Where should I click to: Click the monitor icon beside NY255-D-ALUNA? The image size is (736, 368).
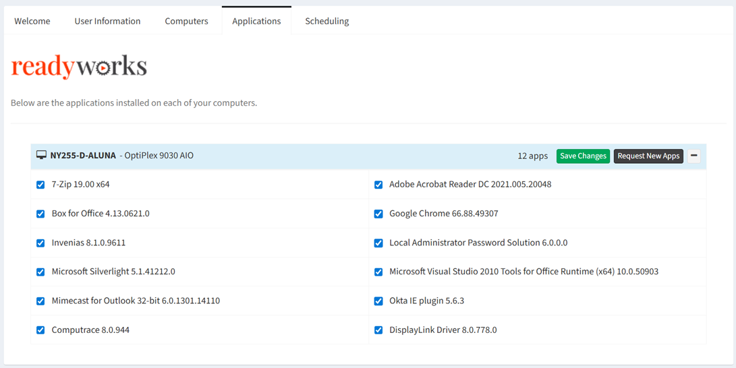pyautogui.click(x=41, y=155)
